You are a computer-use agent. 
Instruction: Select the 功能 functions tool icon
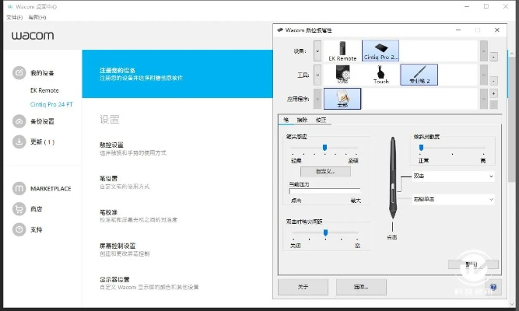(x=342, y=75)
